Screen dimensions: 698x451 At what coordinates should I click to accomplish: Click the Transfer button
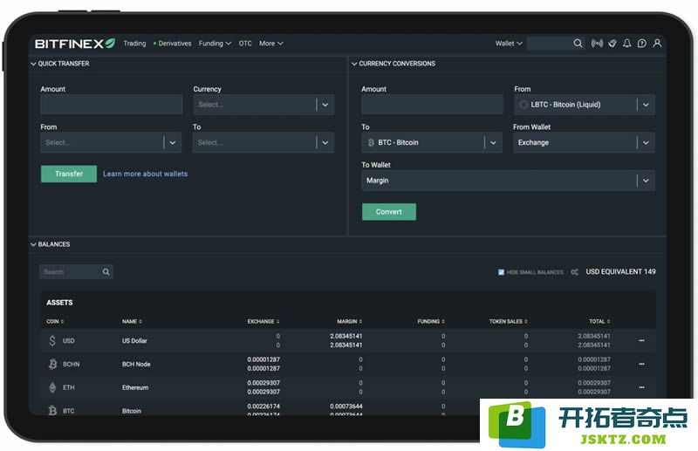69,174
